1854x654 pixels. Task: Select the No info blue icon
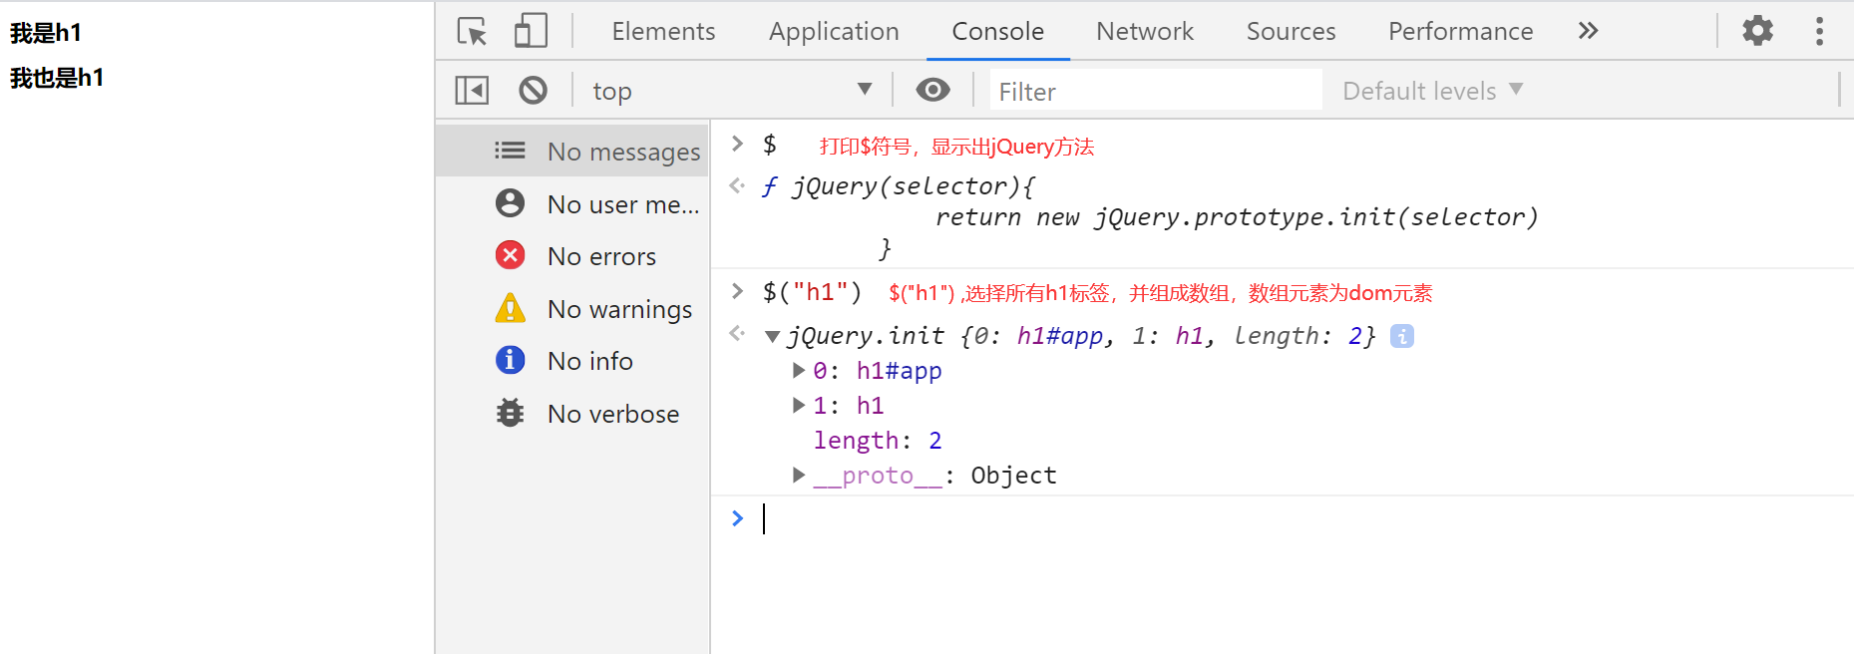pos(510,360)
